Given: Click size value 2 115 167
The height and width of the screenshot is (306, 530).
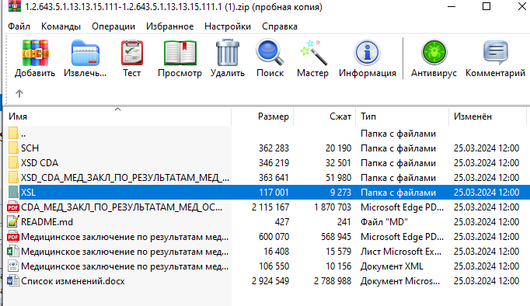Looking at the screenshot, I should tap(270, 207).
